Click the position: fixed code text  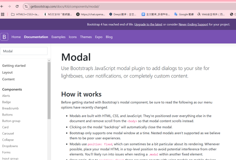tap(100, 144)
